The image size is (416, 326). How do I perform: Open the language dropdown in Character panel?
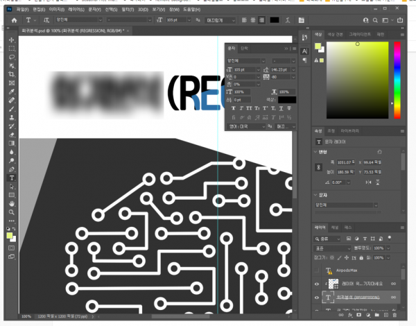pos(246,127)
